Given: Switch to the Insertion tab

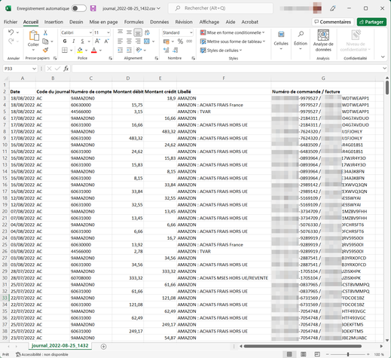Looking at the screenshot, I should (x=53, y=22).
